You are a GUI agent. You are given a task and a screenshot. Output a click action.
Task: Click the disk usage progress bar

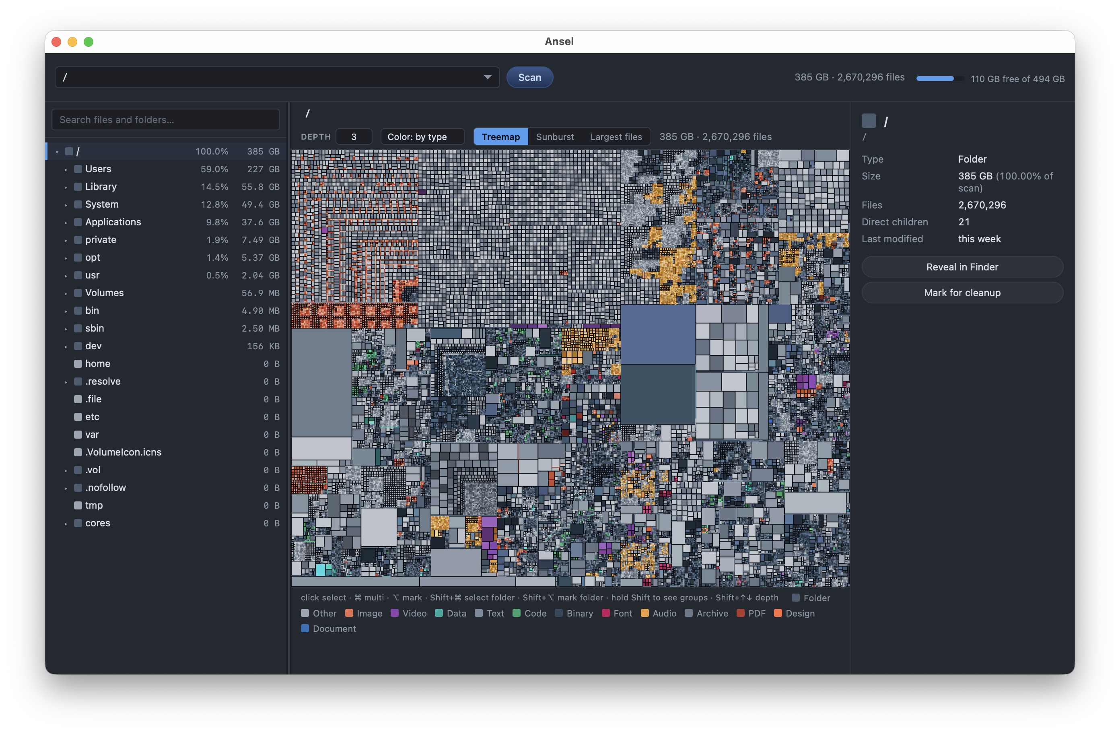940,78
